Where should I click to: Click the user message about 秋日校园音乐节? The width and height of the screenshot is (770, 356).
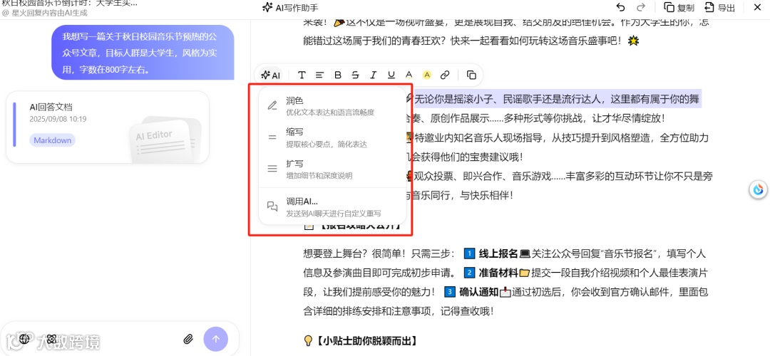(143, 53)
